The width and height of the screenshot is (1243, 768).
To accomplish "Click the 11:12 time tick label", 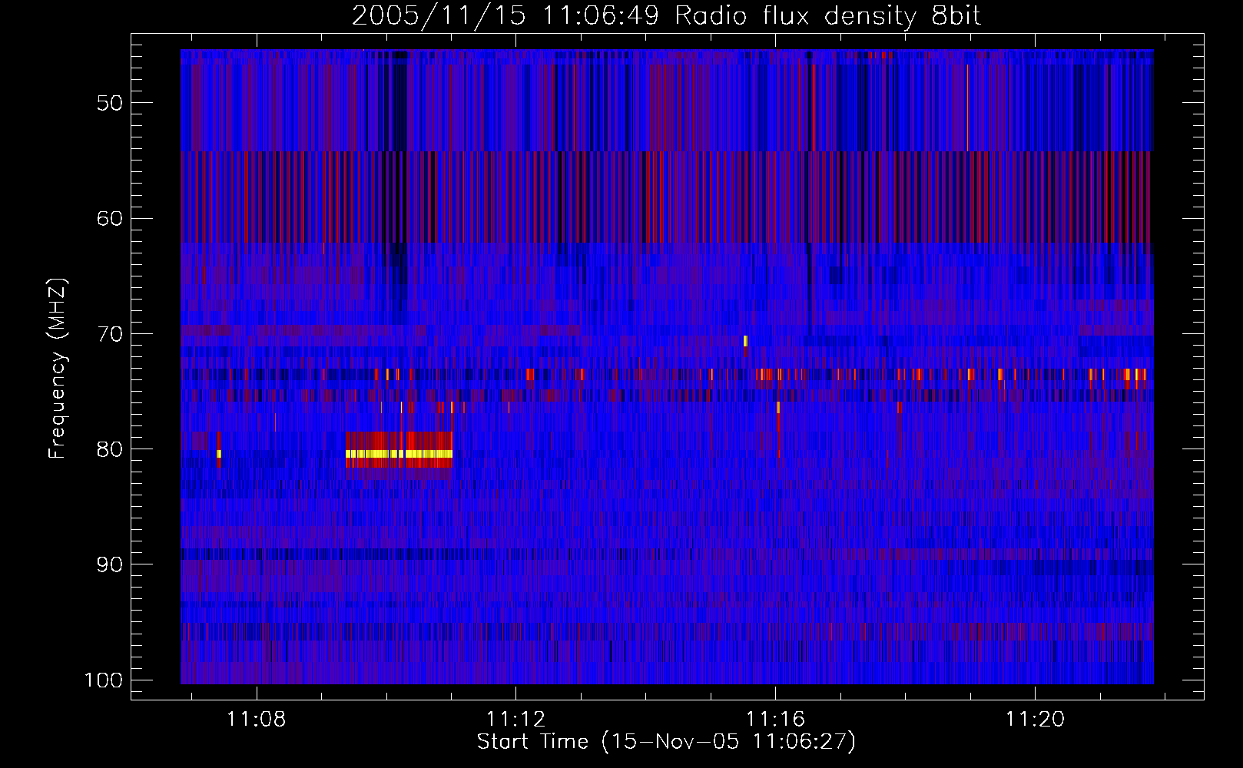I will click(x=515, y=720).
